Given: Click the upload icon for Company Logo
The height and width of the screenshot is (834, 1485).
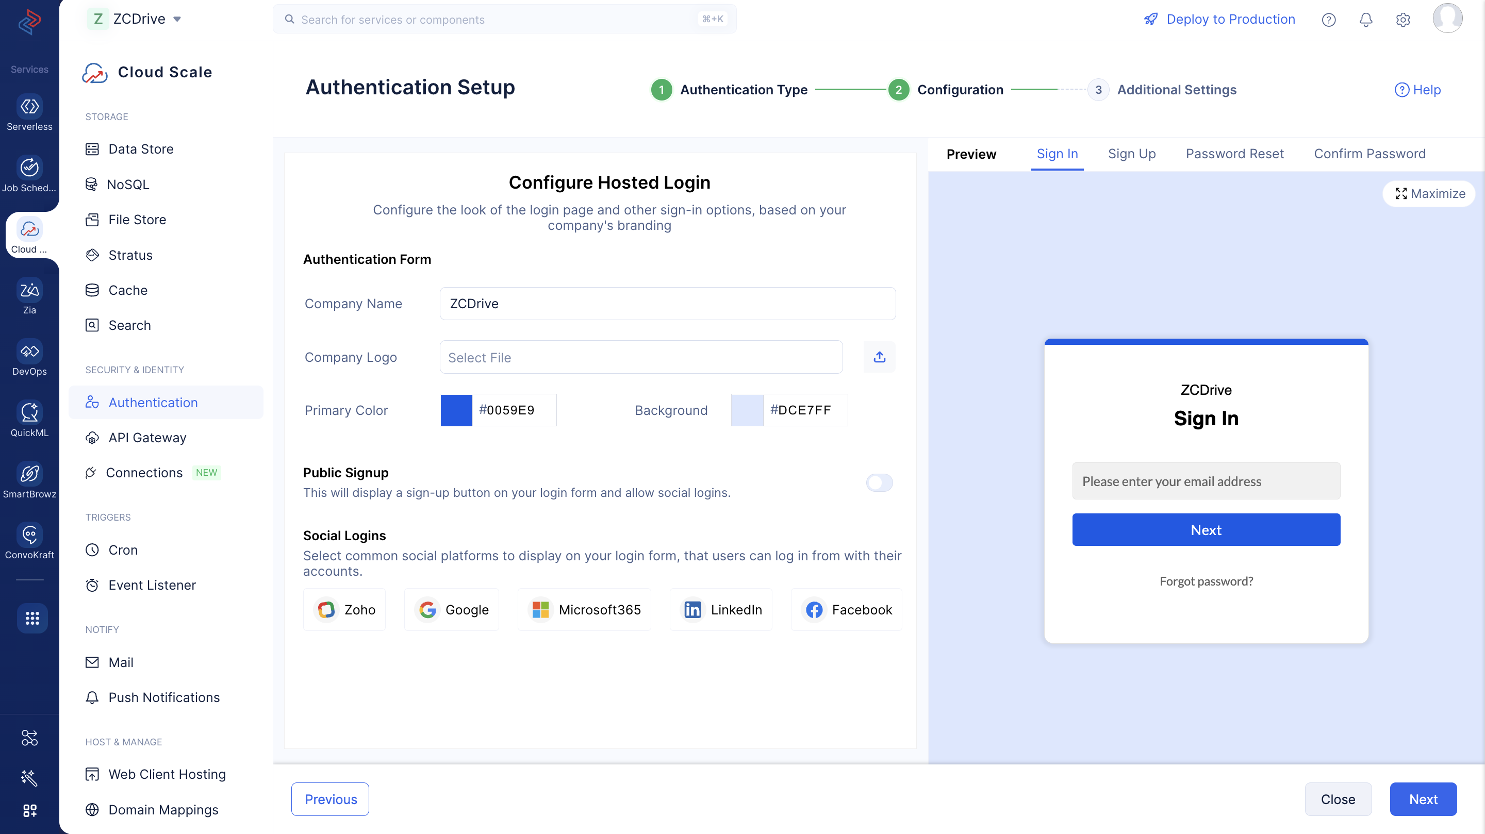Looking at the screenshot, I should coord(879,357).
